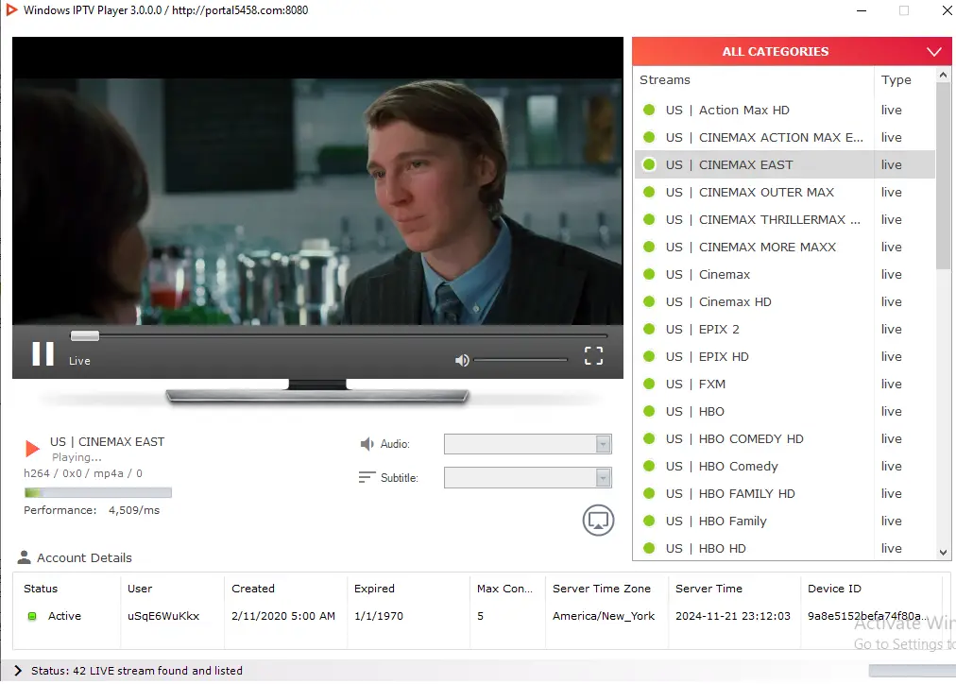
Task: Open US | CINEMAX MORE MAXX stream
Action: pyautogui.click(x=784, y=247)
